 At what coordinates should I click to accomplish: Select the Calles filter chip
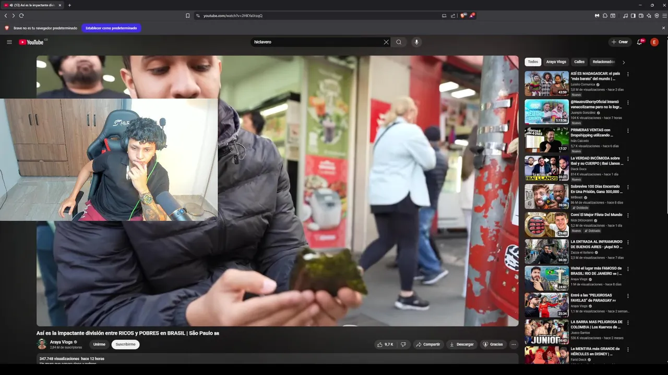point(579,62)
